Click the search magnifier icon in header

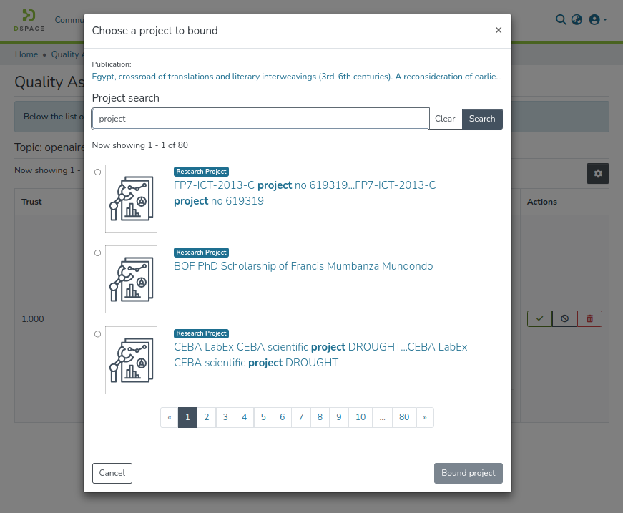561,19
